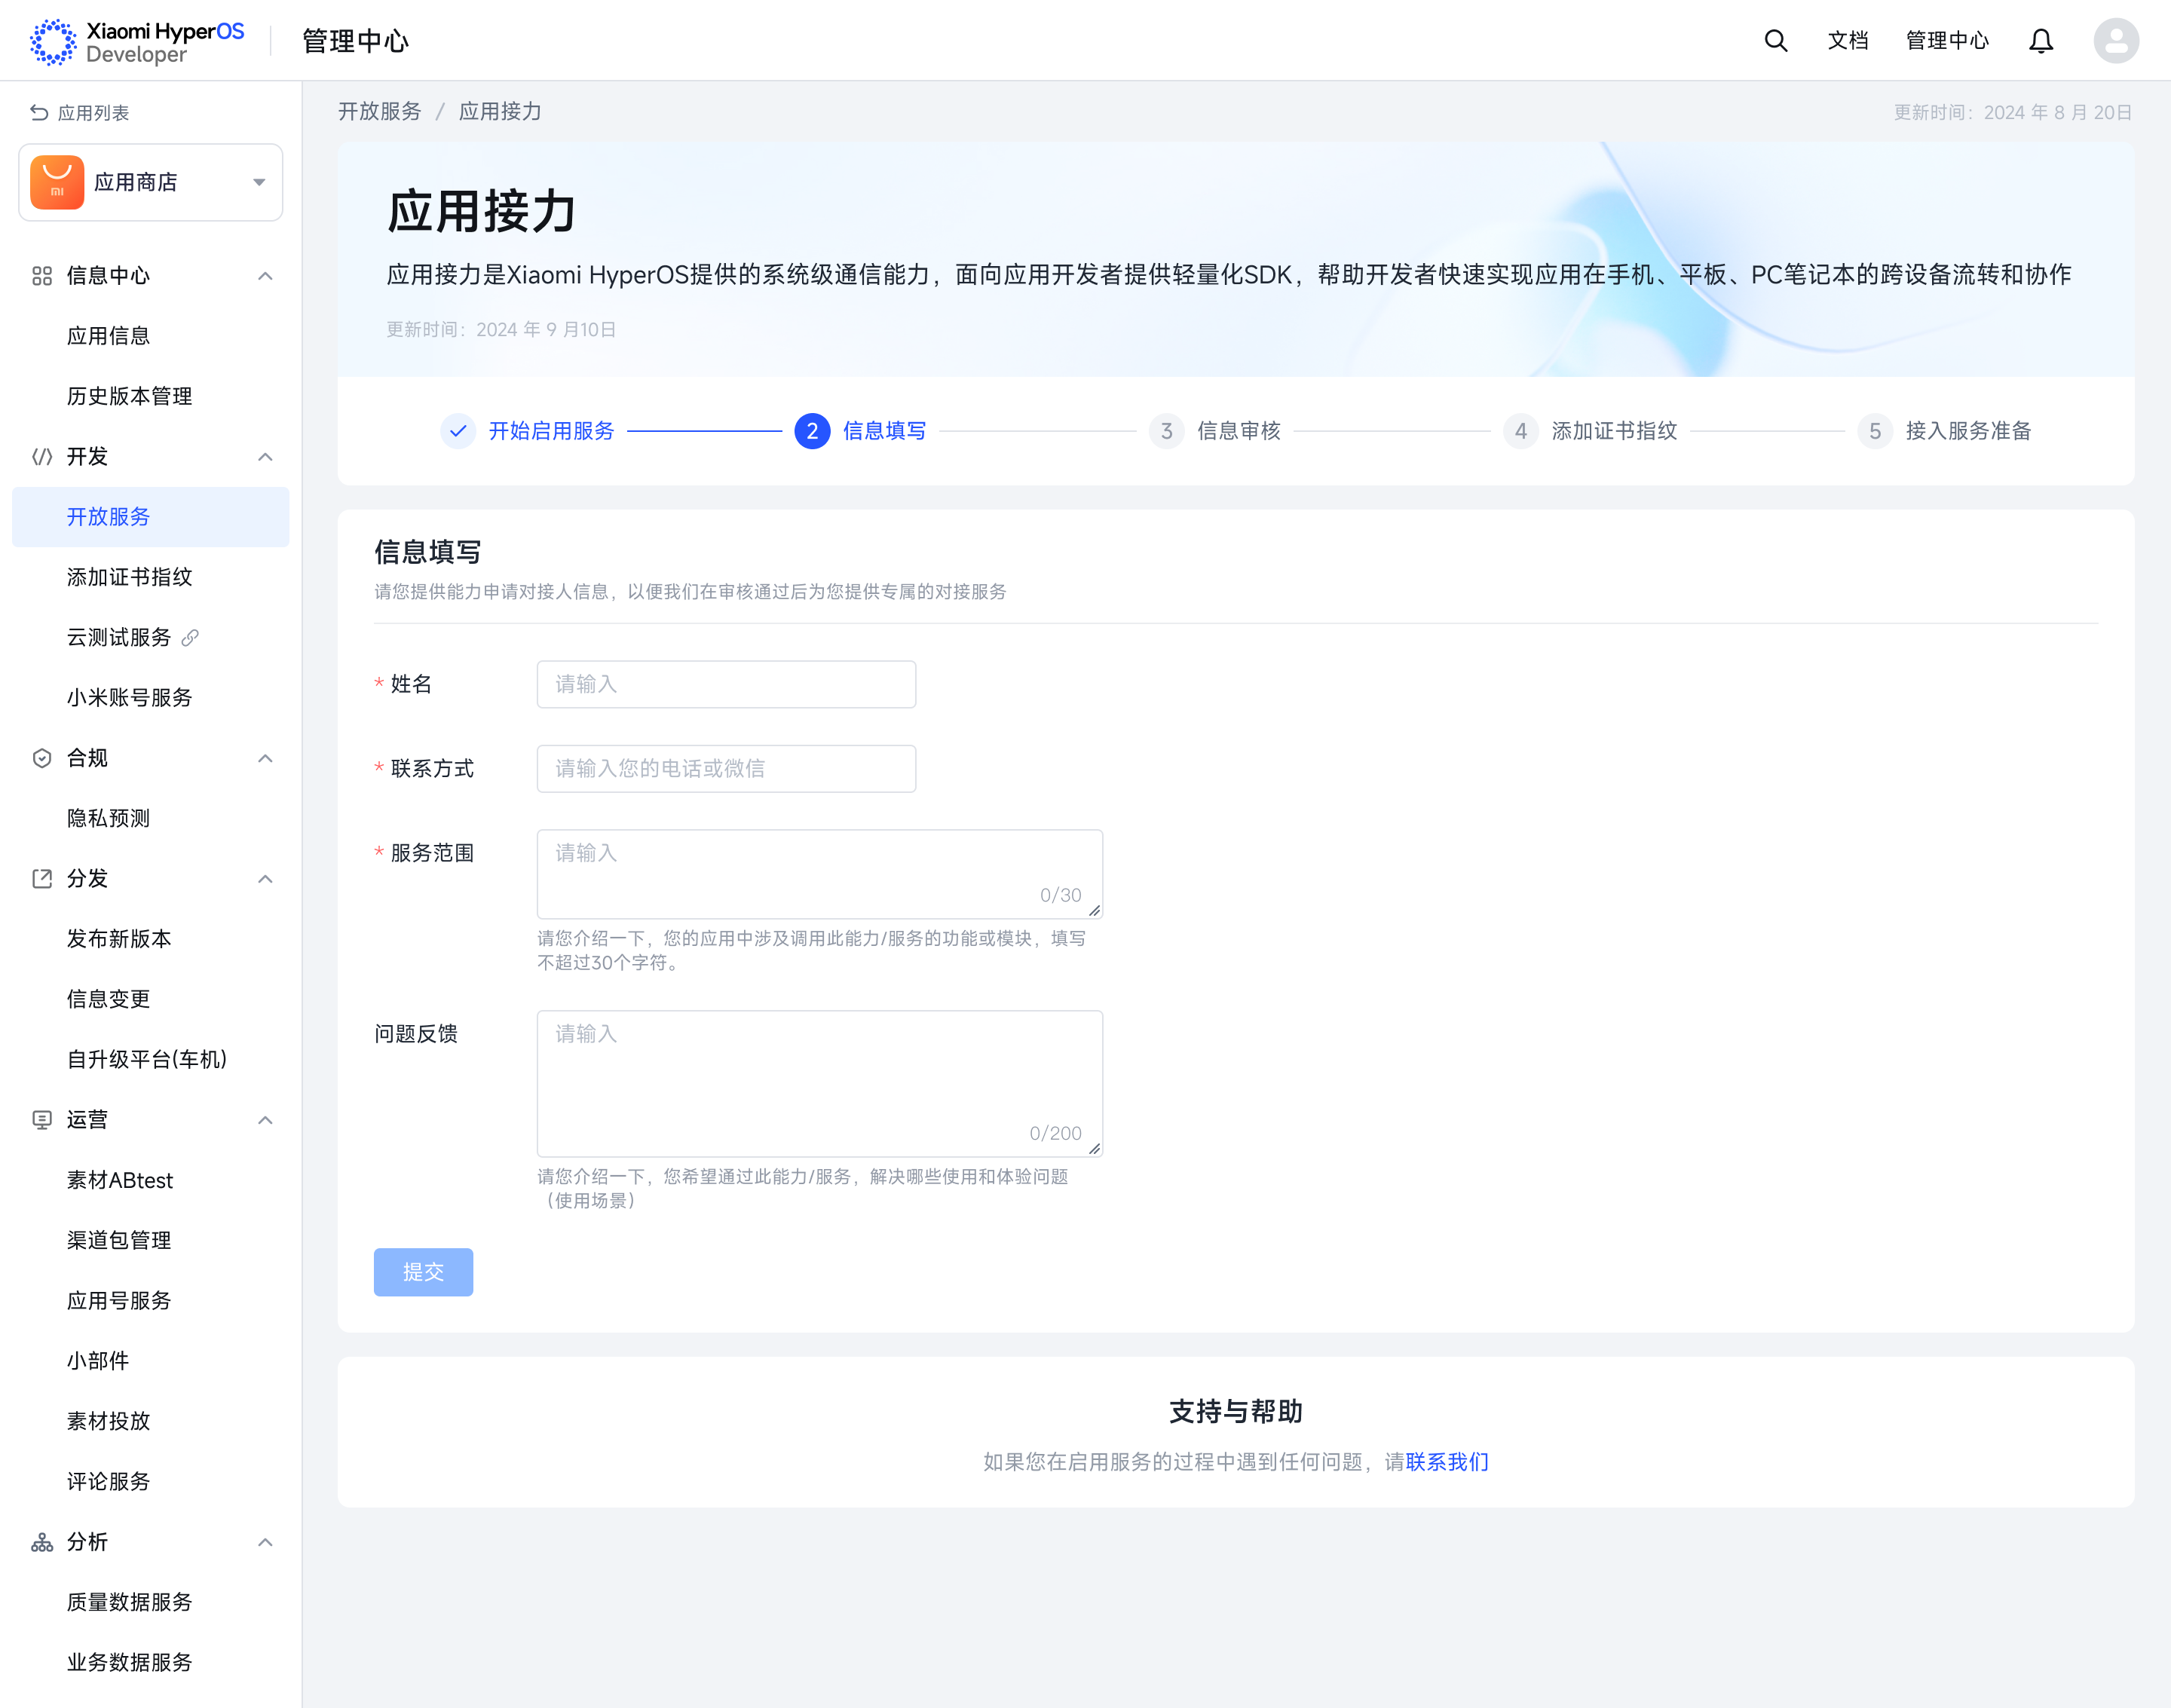Click the 应用商店 app icon

57,182
